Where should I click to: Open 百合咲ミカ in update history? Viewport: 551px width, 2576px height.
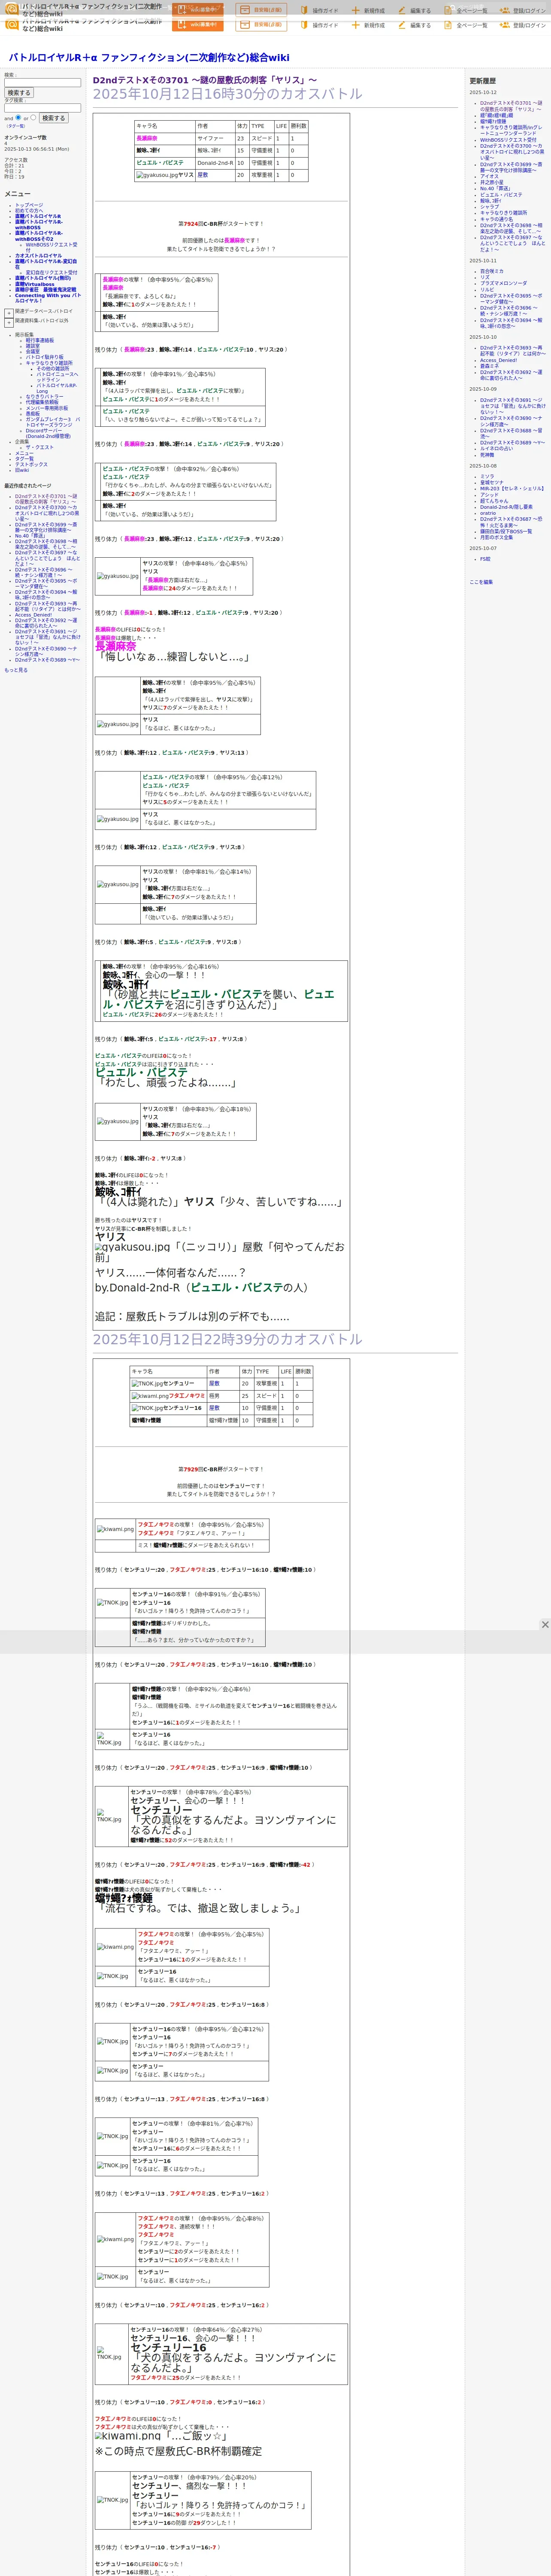(492, 271)
